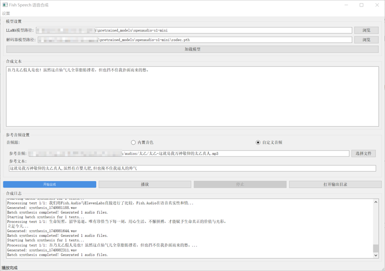This screenshot has width=385, height=271.
Task: Select the 内置音色 radio button
Action: pos(142,143)
